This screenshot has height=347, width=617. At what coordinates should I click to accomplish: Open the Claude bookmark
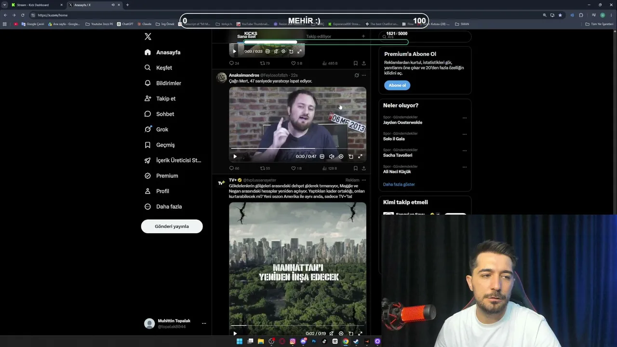click(x=144, y=24)
